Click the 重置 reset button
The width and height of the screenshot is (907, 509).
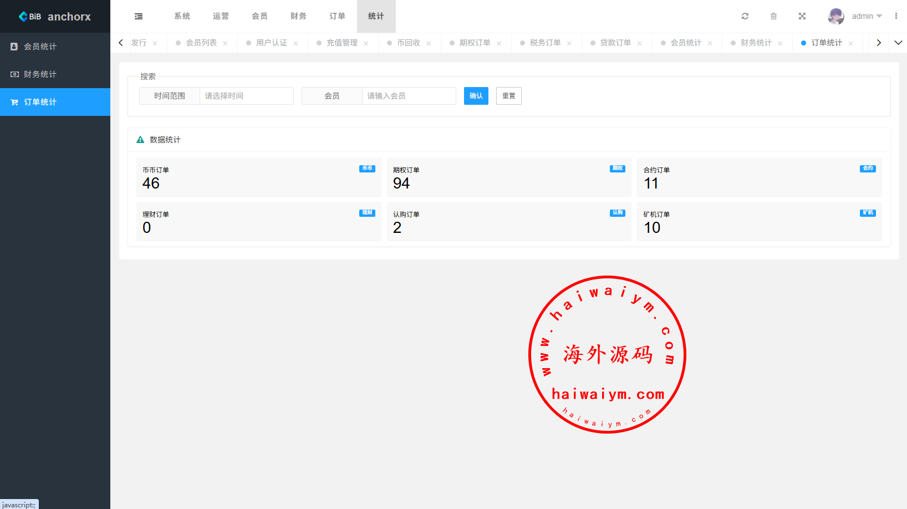pos(508,96)
